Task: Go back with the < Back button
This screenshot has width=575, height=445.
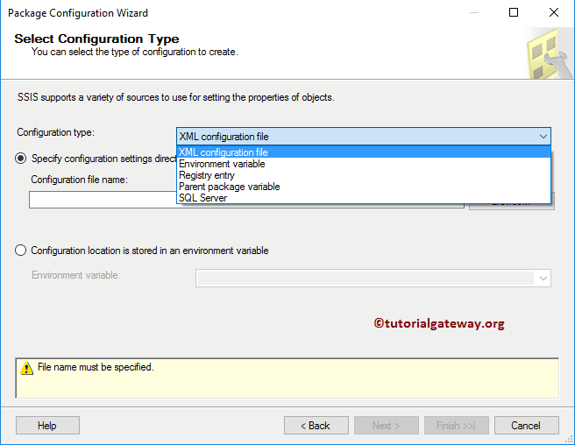Action: point(316,425)
